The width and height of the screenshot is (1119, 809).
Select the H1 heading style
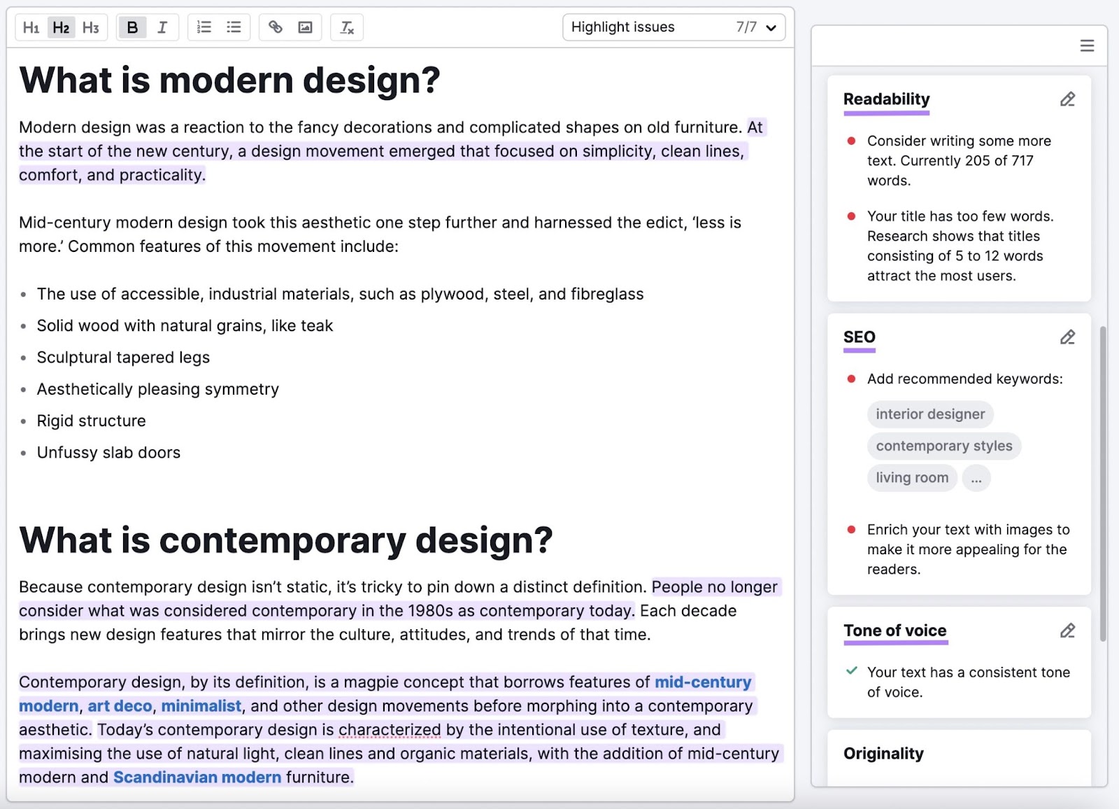pos(31,27)
